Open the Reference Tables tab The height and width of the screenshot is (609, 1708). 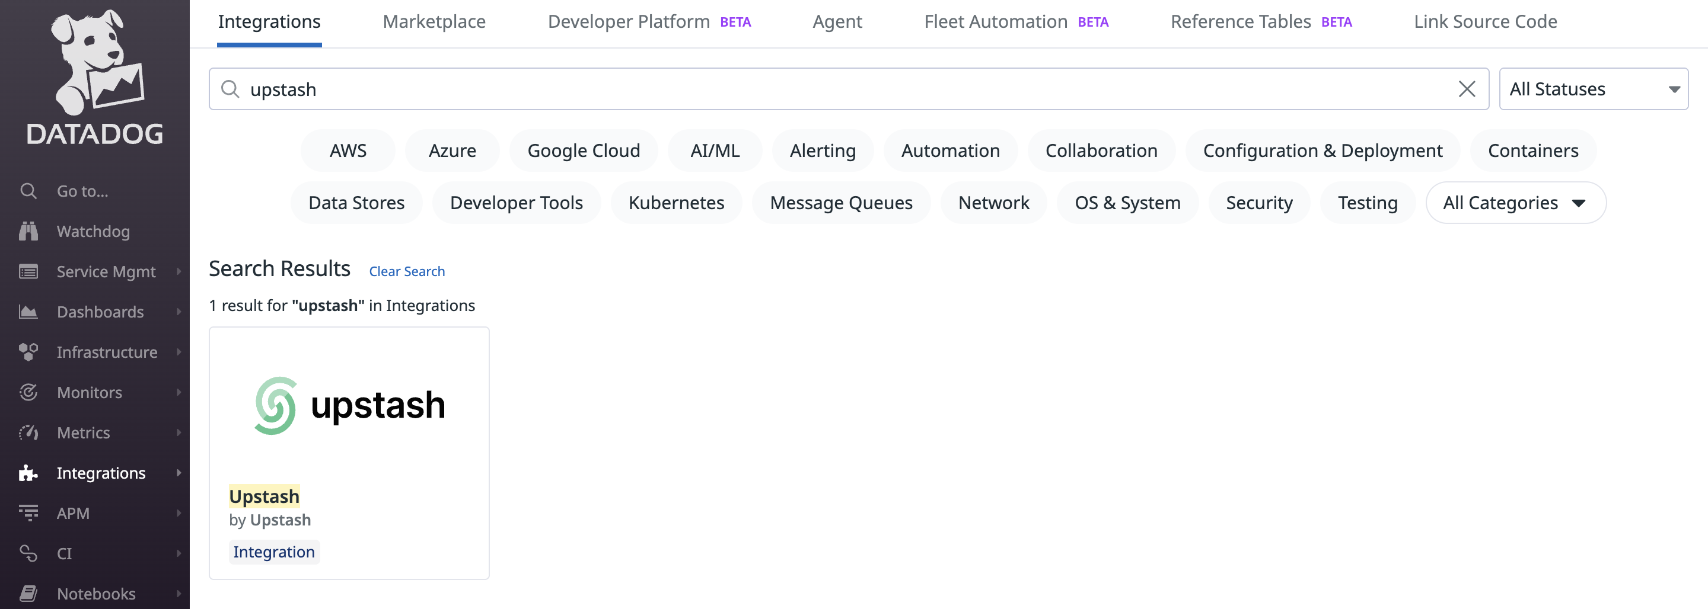coord(1261,22)
